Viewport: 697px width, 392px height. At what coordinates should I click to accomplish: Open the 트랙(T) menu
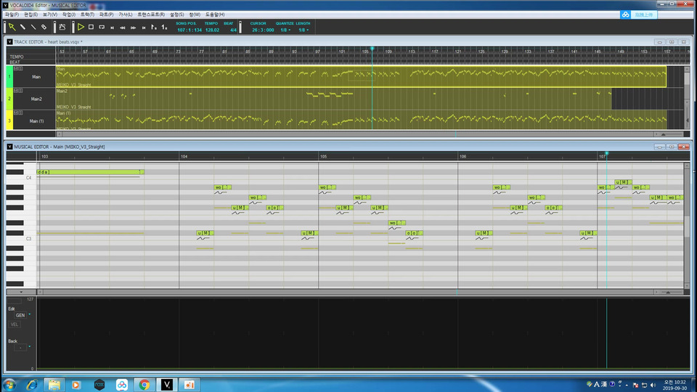(87, 15)
